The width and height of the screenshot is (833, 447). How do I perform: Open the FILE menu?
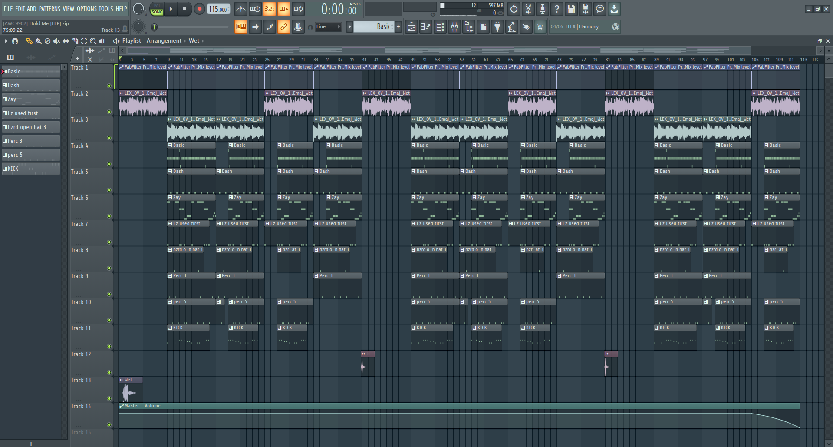pos(8,9)
